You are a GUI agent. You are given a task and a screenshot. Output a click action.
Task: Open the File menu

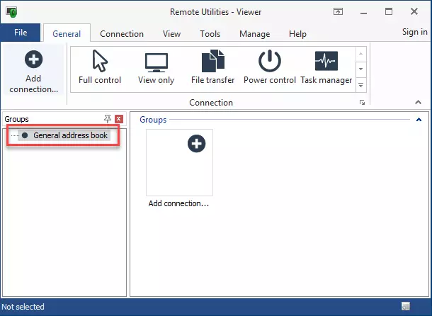pos(21,33)
